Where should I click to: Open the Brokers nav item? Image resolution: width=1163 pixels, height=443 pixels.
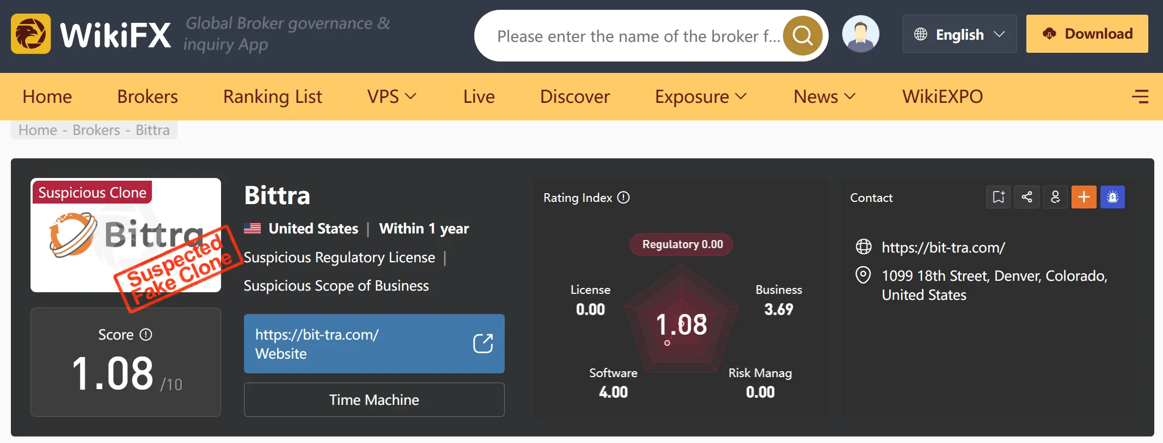[x=148, y=96]
